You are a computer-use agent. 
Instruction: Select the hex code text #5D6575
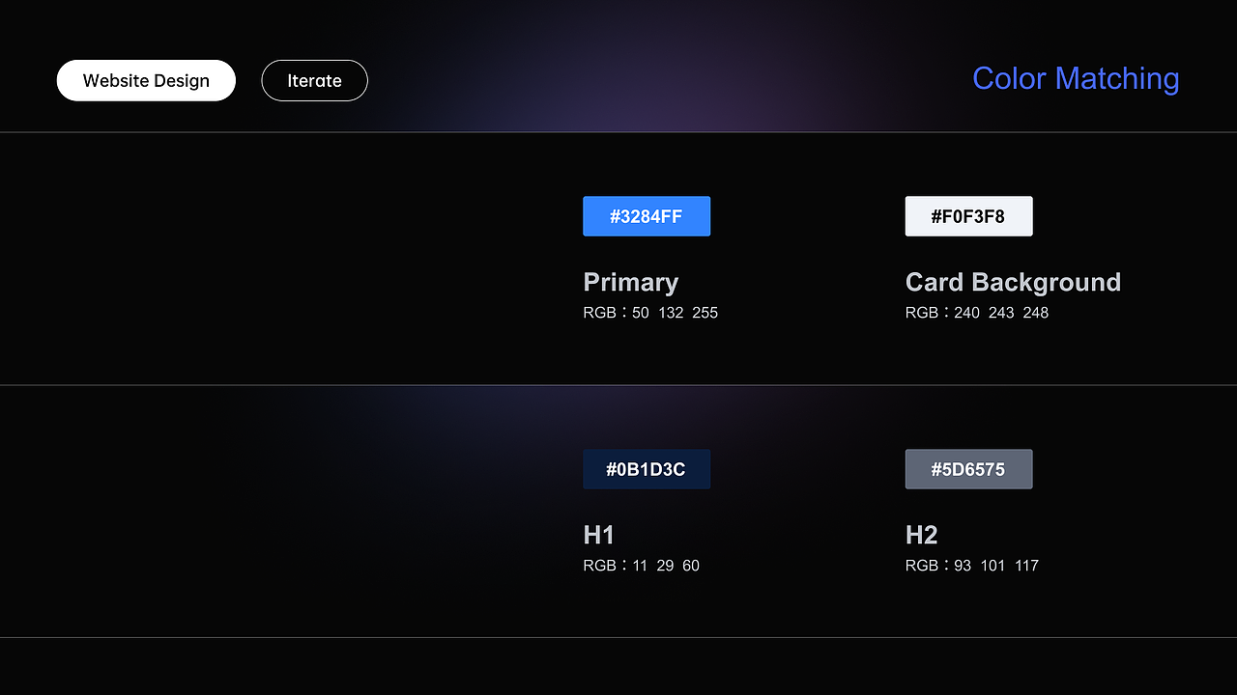click(968, 469)
